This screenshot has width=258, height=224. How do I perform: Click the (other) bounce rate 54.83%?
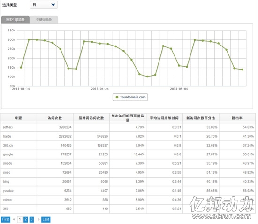point(248,127)
